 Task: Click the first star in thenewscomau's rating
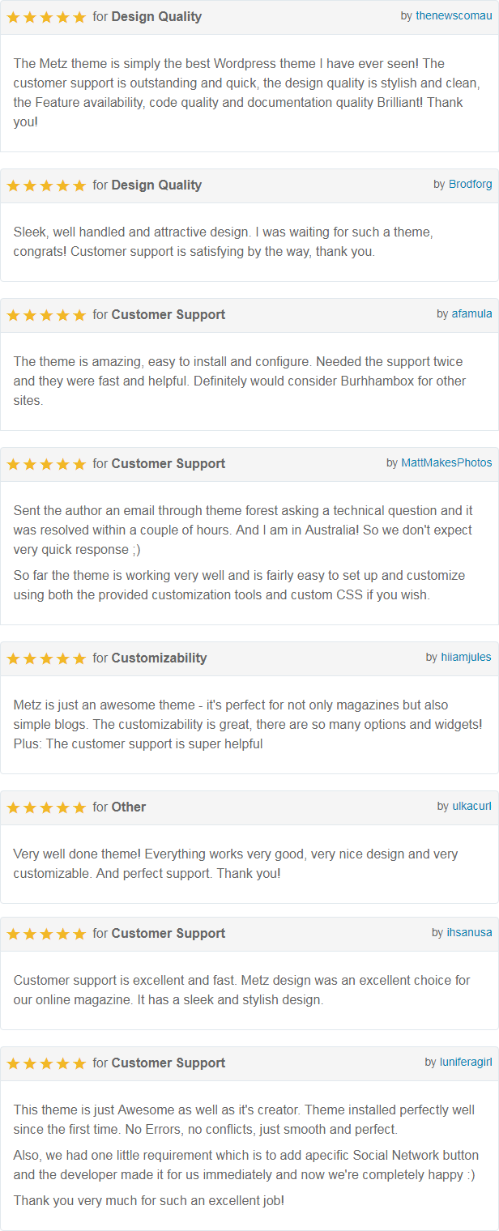tap(13, 16)
